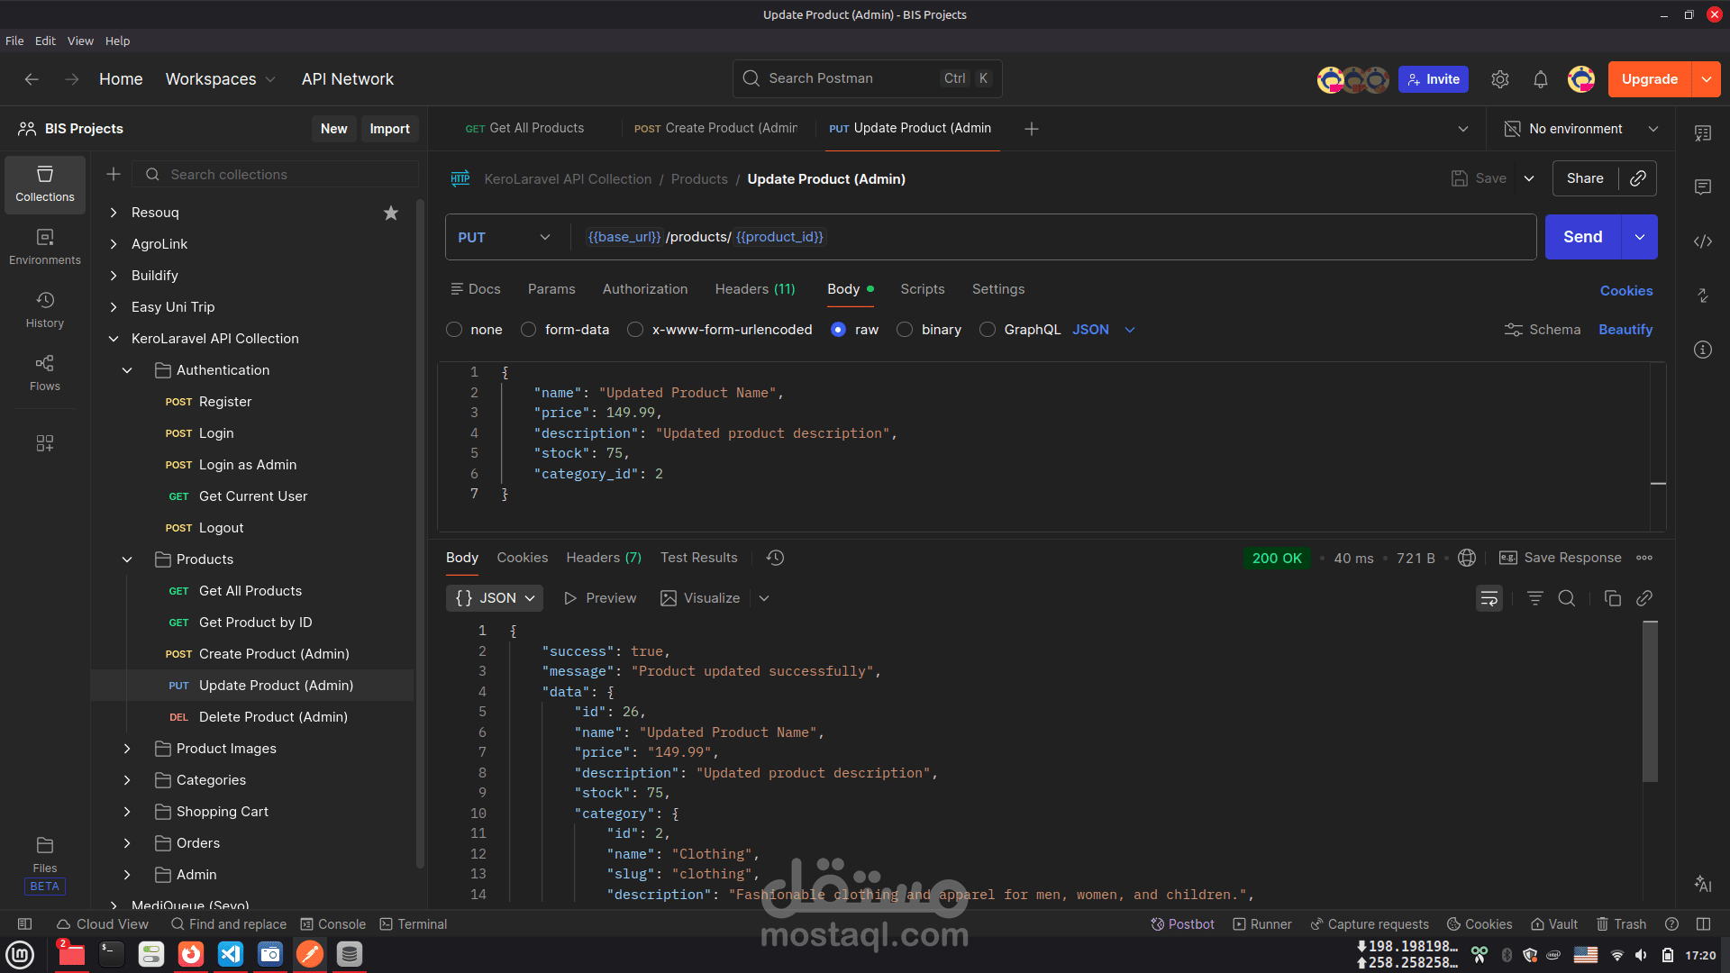This screenshot has height=973, width=1730.
Task: Open the Environments sidebar panel
Action: [x=44, y=246]
